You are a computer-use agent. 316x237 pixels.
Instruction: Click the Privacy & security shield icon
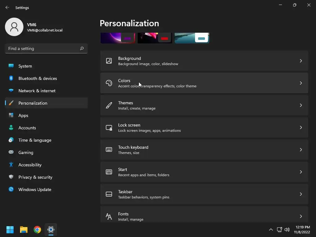pyautogui.click(x=11, y=177)
